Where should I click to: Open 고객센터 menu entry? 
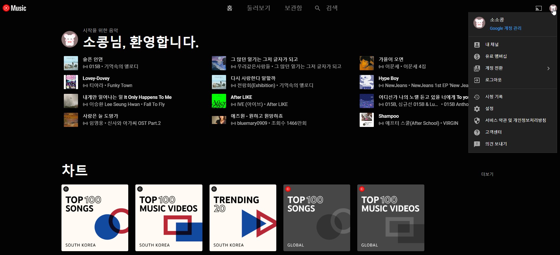click(x=513, y=132)
